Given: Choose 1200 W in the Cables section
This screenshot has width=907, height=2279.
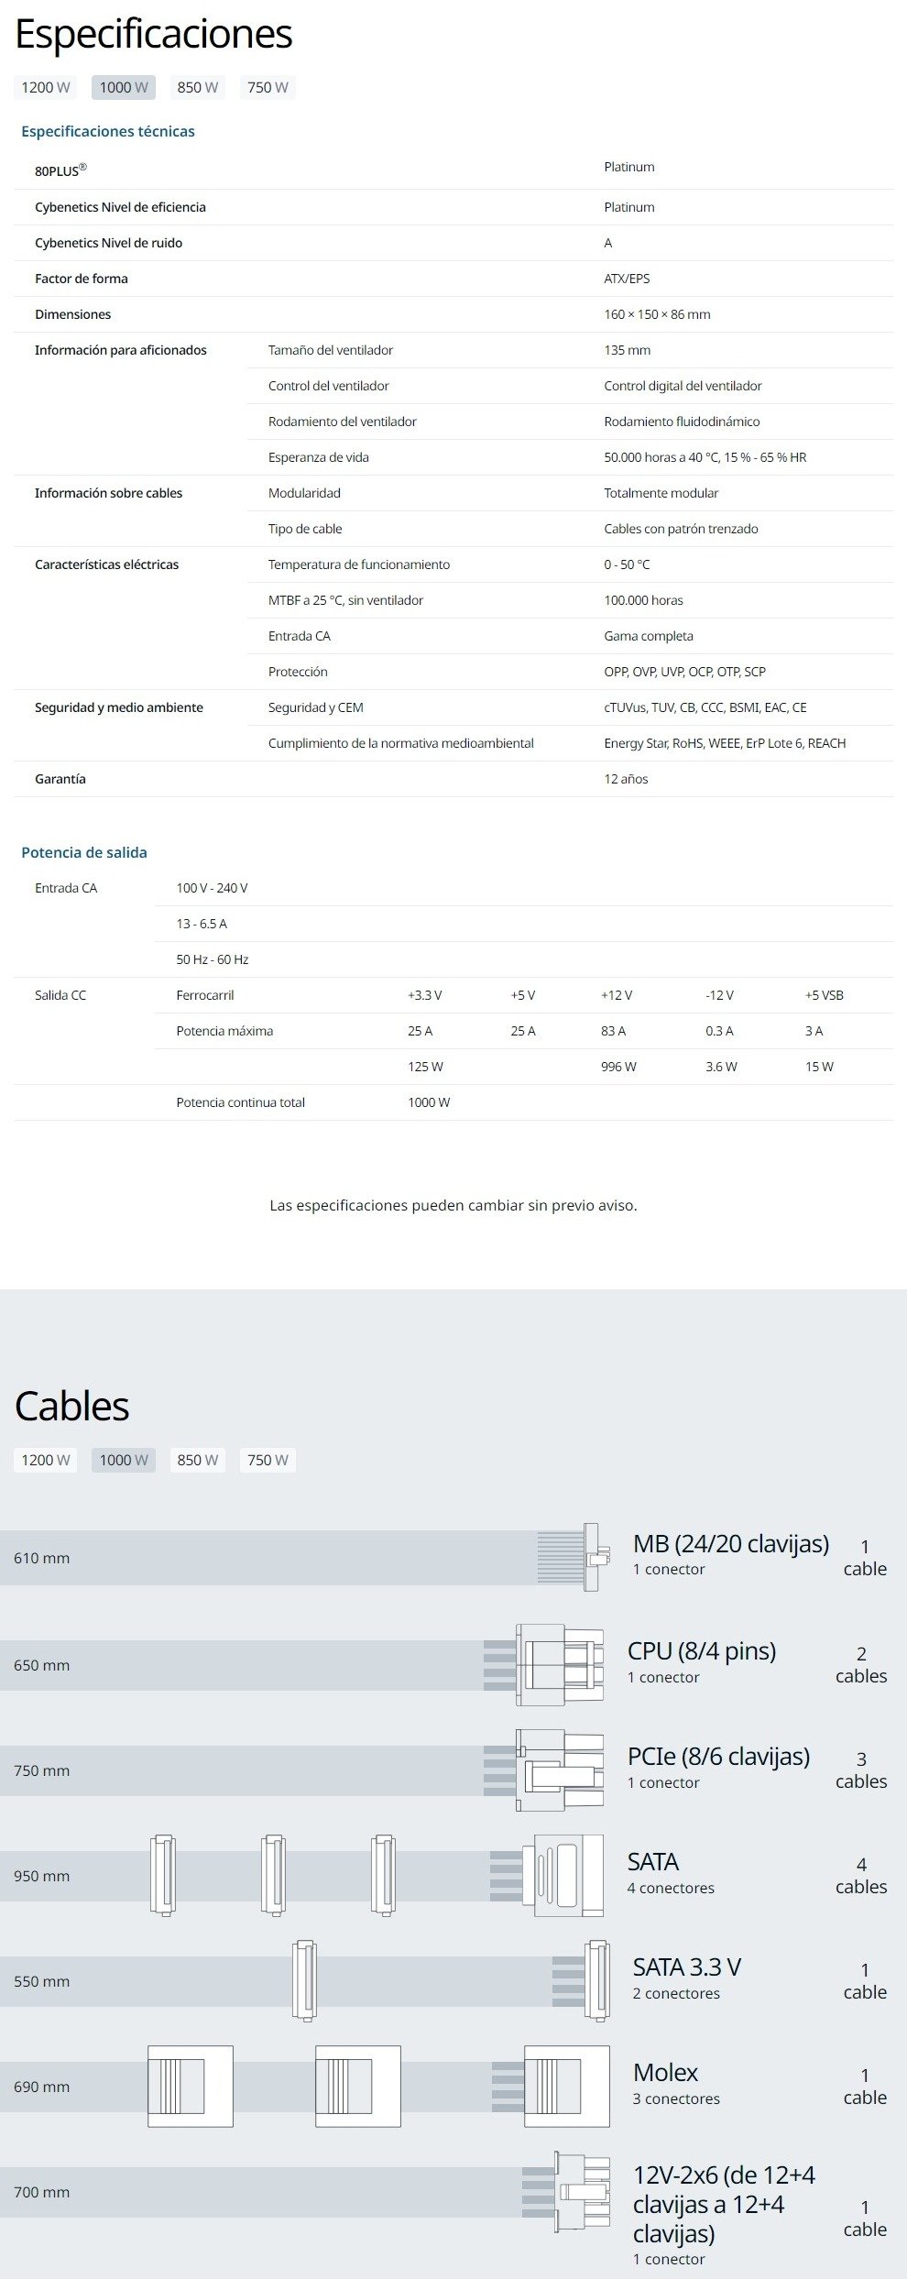Looking at the screenshot, I should coord(46,1460).
